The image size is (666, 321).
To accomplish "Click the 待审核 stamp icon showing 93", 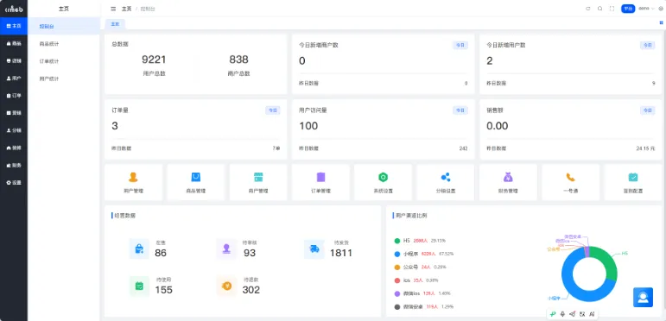I will [226, 249].
